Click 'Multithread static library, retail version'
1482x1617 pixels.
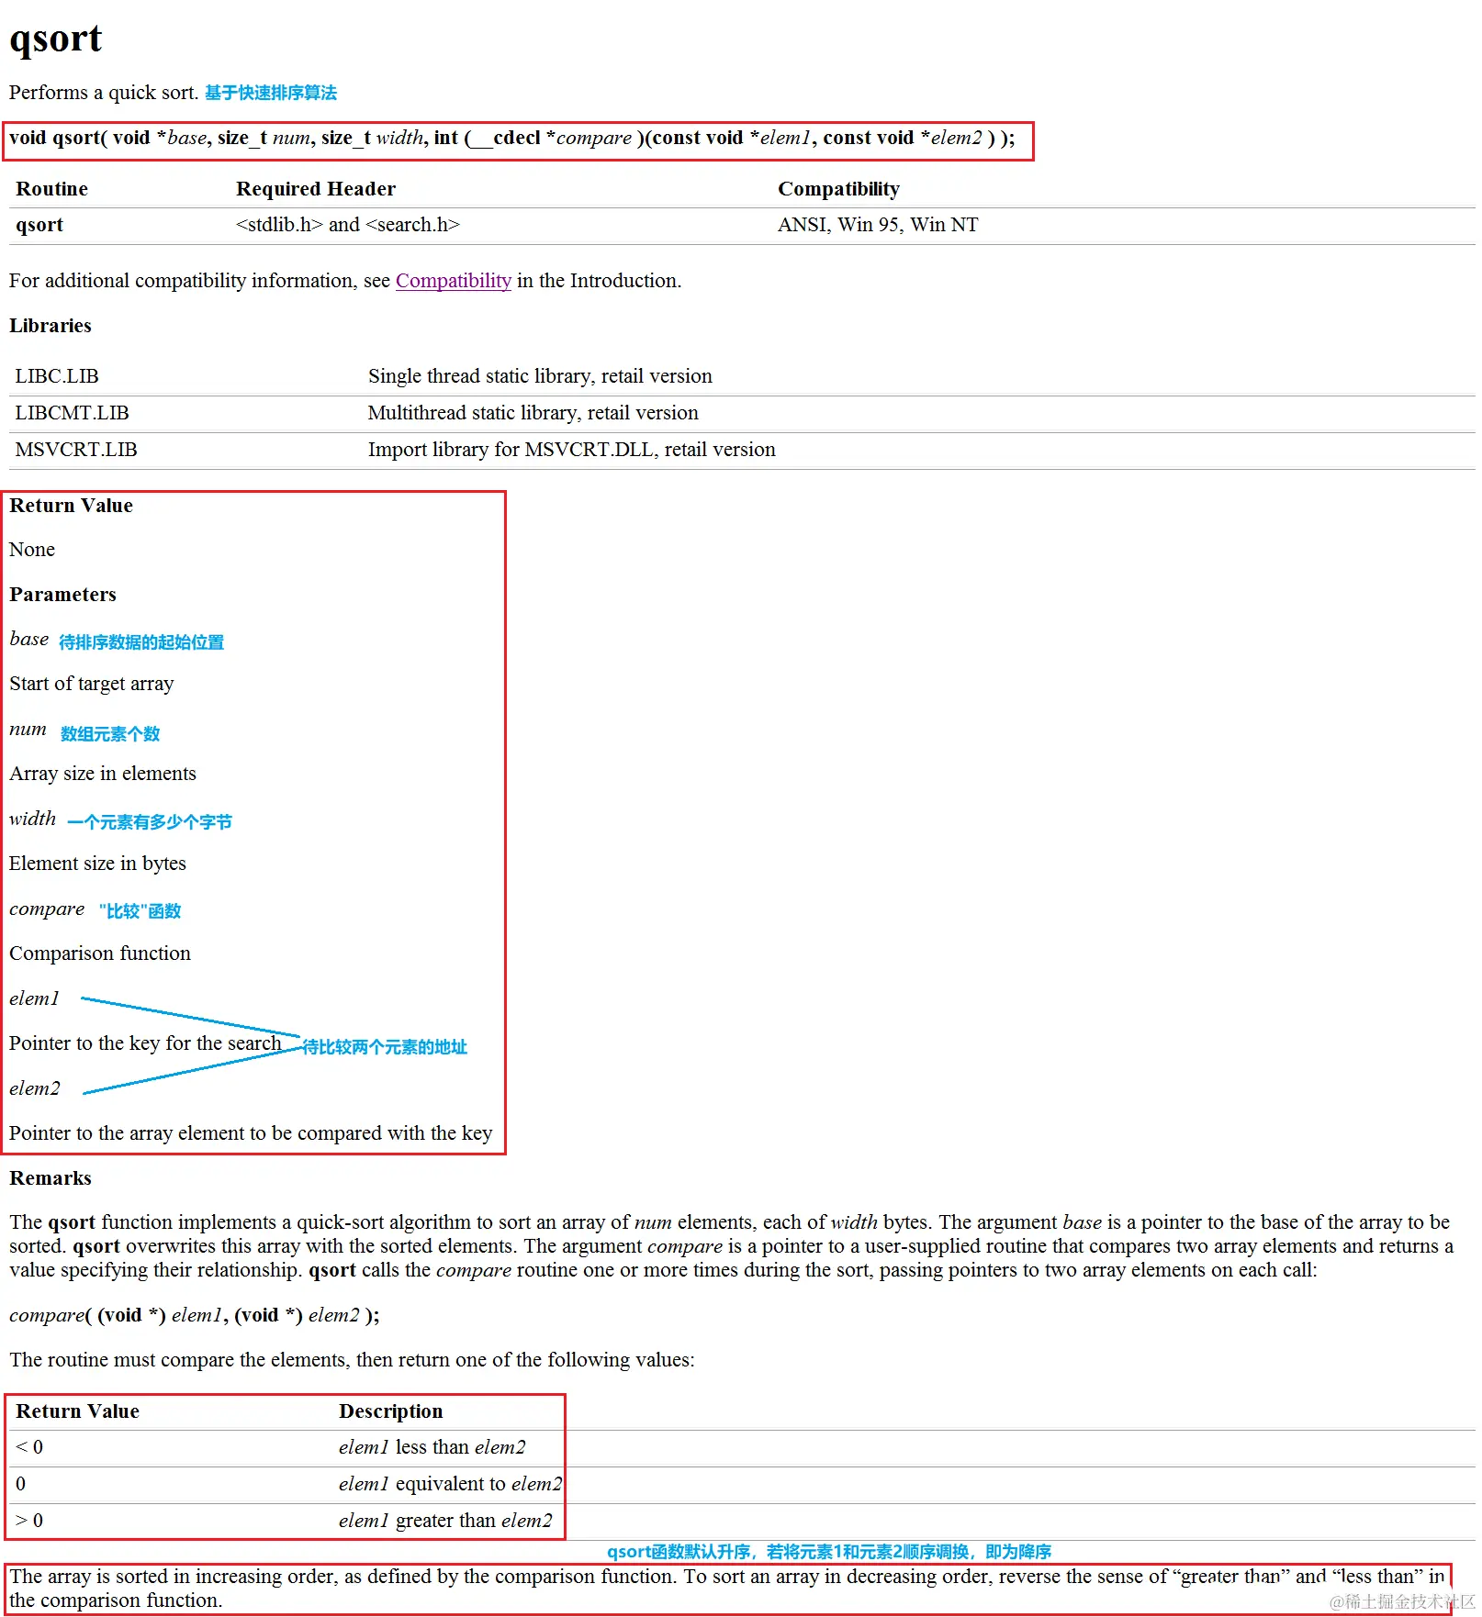coord(533,413)
